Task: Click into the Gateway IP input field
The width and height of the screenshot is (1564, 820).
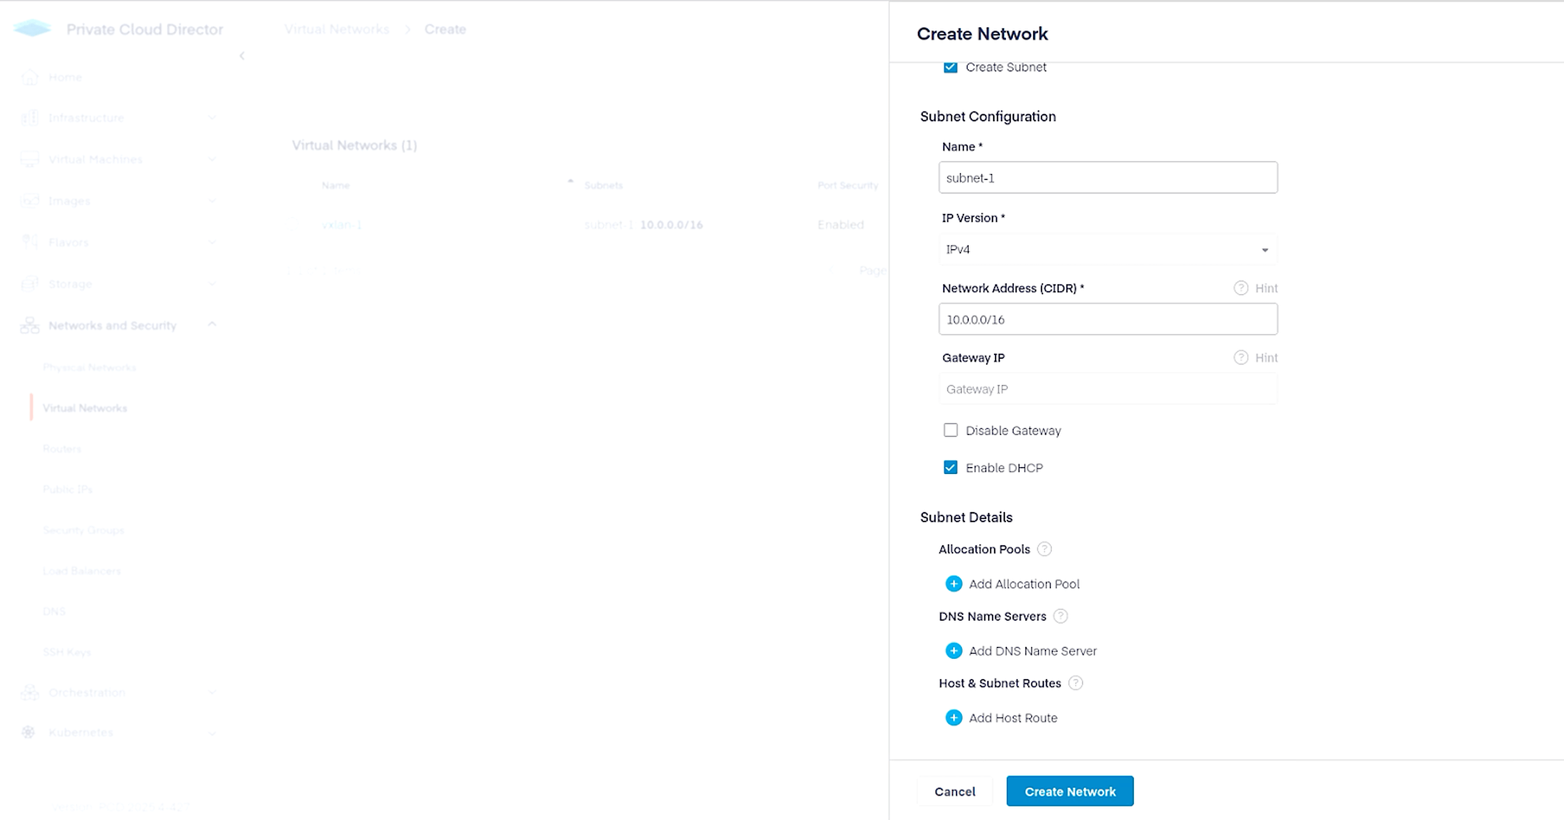Action: (1108, 389)
